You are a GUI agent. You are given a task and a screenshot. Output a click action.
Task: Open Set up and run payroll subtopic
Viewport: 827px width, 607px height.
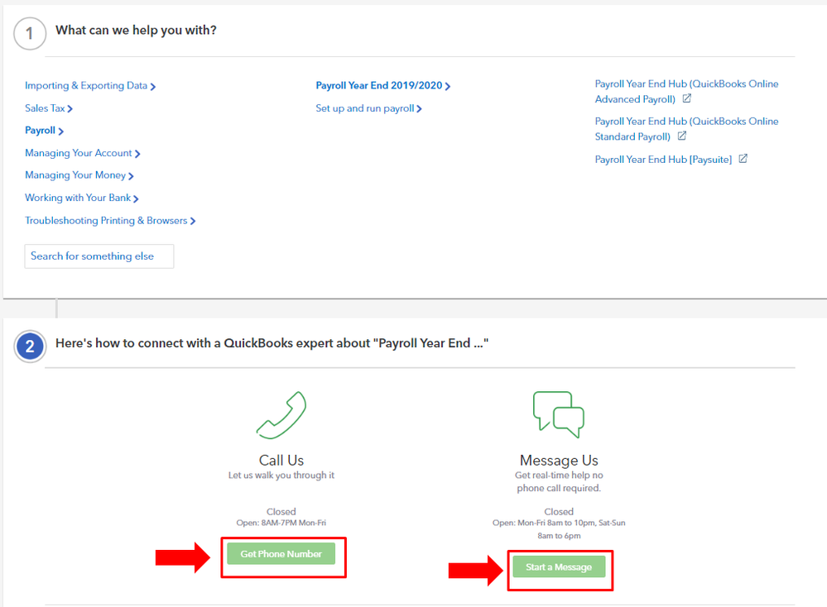368,108
